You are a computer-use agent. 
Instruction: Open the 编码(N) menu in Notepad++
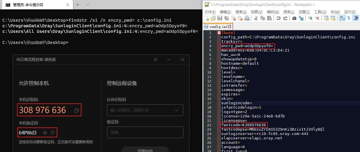[273, 12]
